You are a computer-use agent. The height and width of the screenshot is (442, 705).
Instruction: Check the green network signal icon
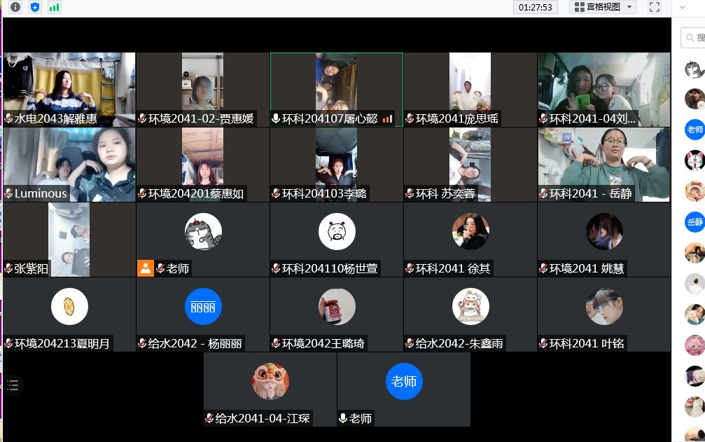point(54,7)
